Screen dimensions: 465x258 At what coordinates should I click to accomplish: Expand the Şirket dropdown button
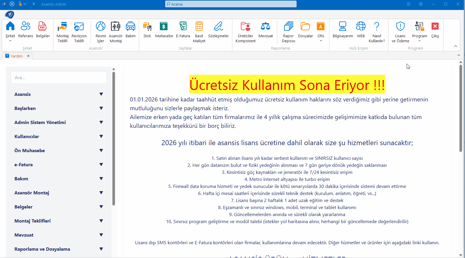click(x=10, y=41)
